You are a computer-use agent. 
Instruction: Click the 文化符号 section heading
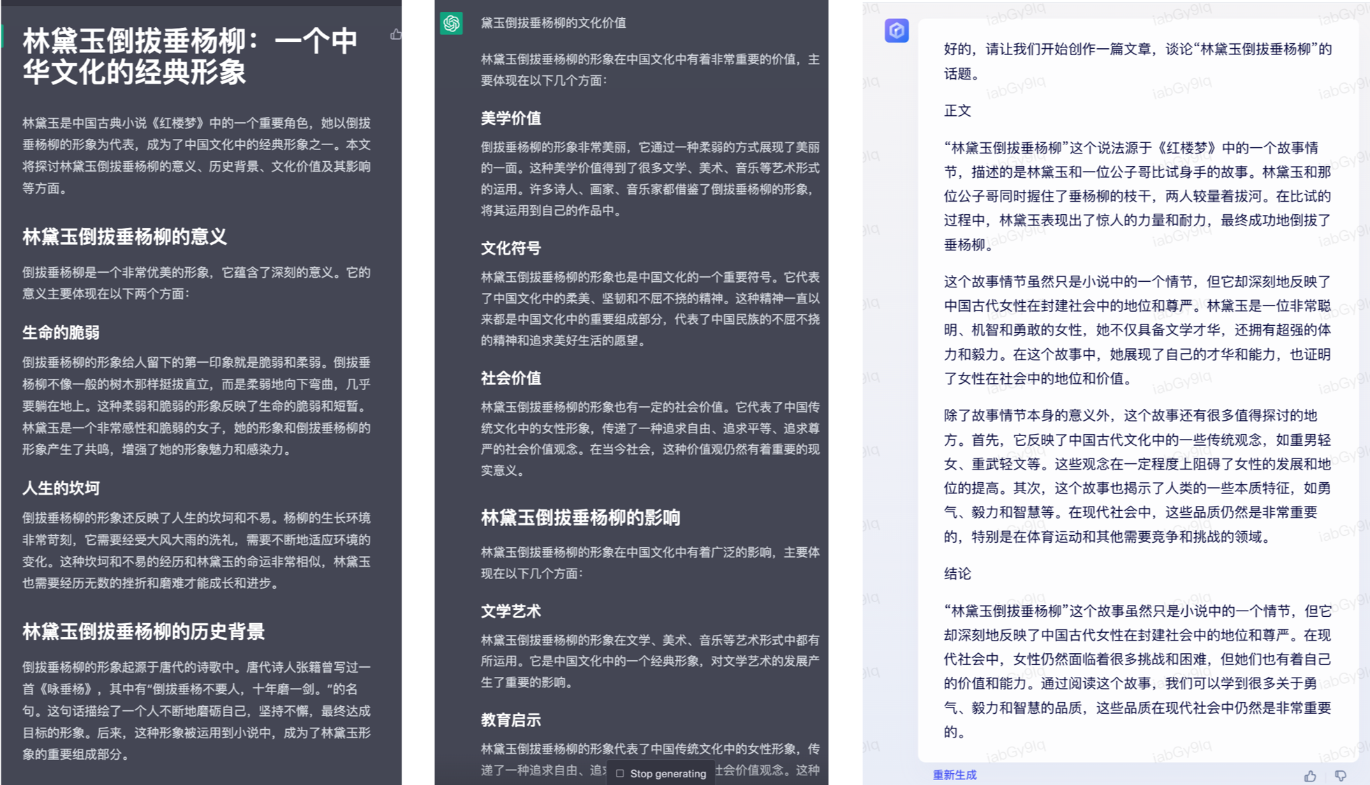click(510, 248)
